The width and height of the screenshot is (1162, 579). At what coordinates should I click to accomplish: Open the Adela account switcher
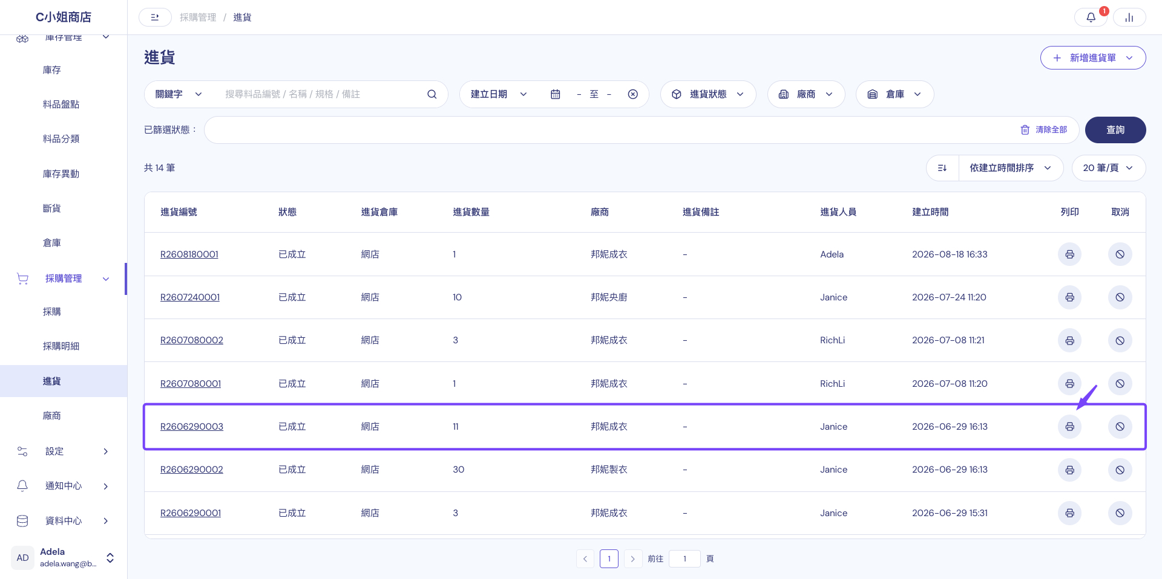click(64, 558)
